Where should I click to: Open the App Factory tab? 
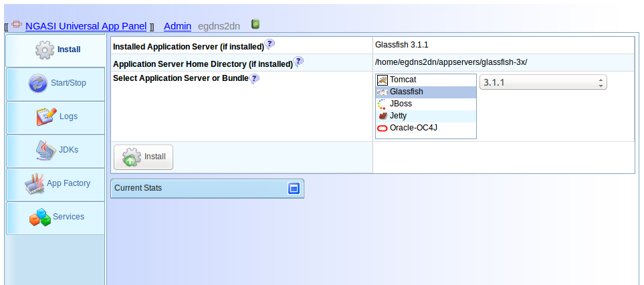point(56,183)
